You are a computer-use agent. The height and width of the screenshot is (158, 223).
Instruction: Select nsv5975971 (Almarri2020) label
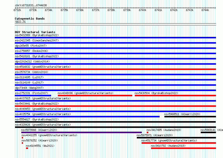155,135
